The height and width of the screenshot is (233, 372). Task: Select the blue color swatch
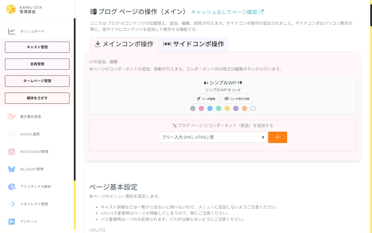[x=210, y=108]
